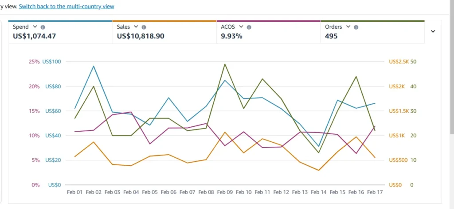The image size is (454, 209).
Task: Click the green Orders line peak at Feb 09
Action: click(225, 64)
